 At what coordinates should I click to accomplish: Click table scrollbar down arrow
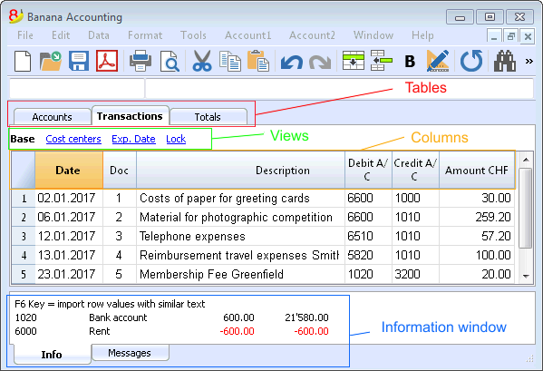click(x=526, y=276)
